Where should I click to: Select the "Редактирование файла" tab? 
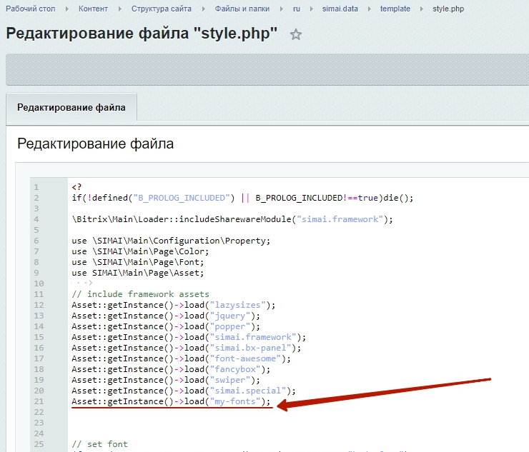[x=71, y=107]
